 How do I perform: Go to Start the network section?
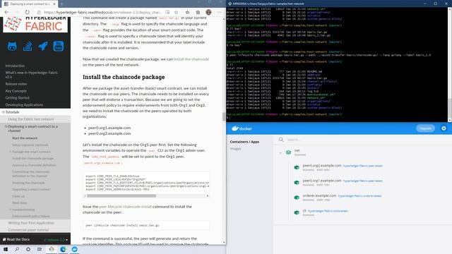(x=25, y=138)
